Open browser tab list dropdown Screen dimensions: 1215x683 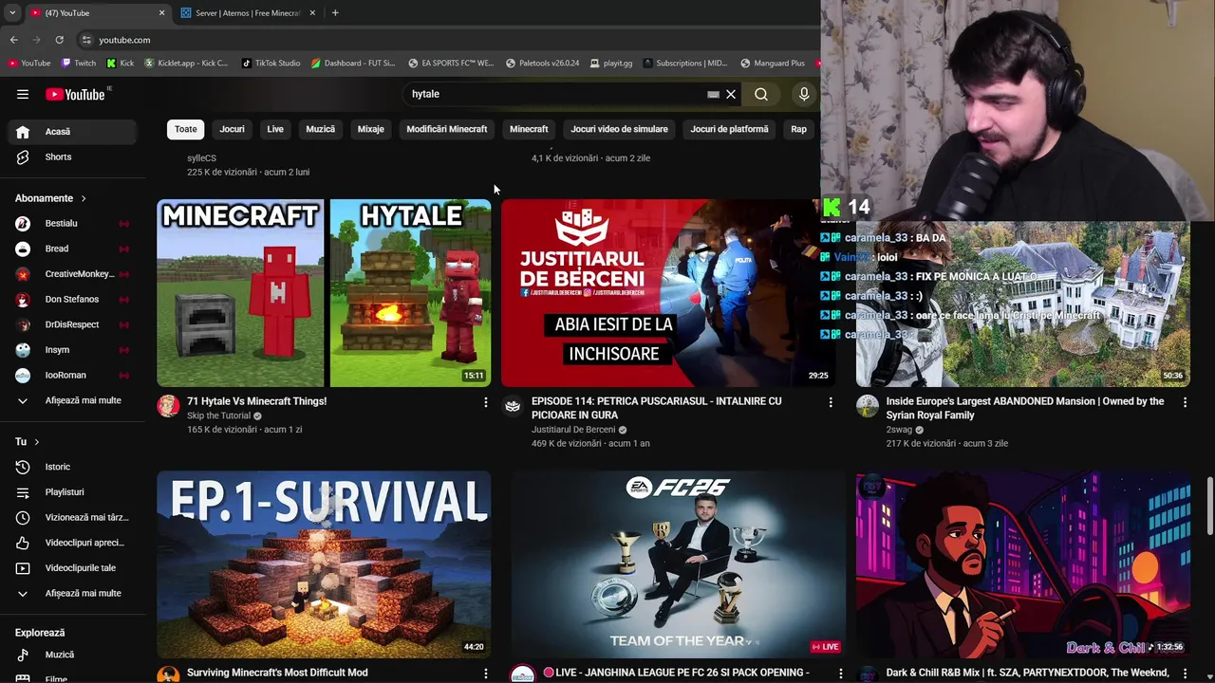[x=12, y=13]
